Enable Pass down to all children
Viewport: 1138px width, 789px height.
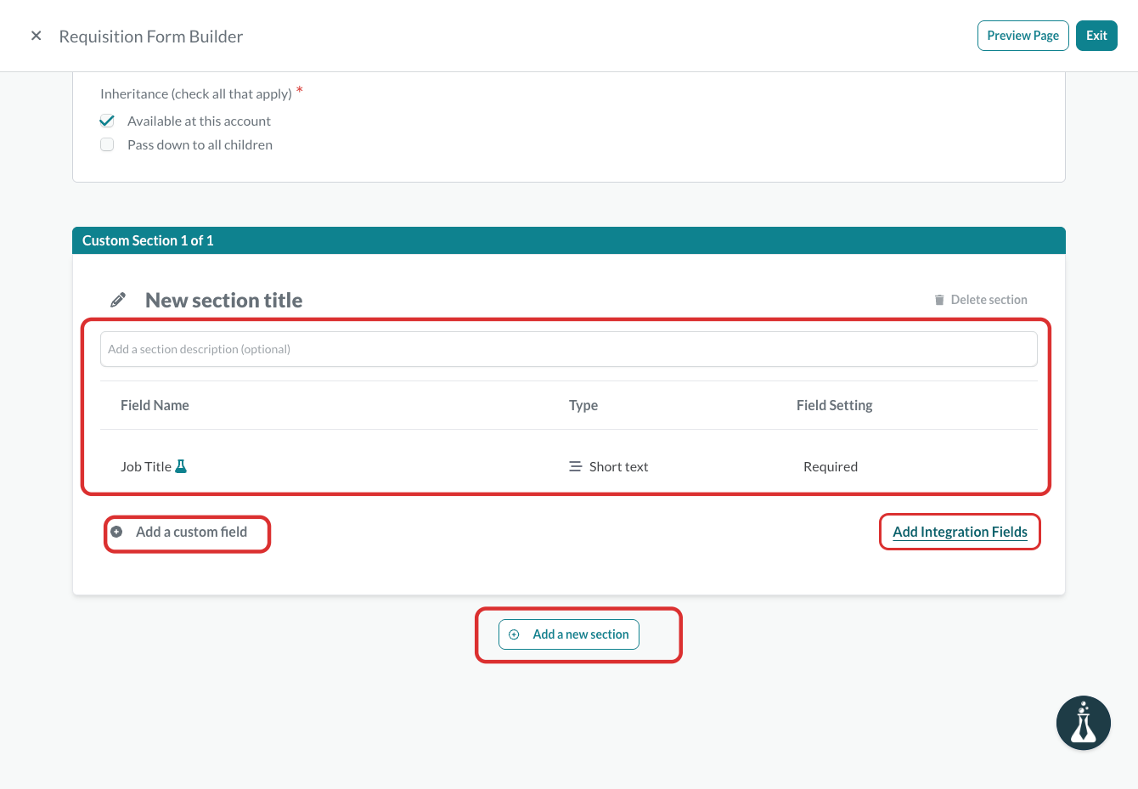(x=107, y=144)
